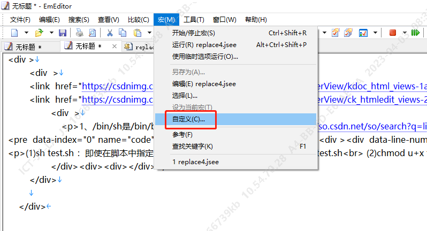Expand the dropdown arrow beside Open folder
Viewport: 427px width, 231px height.
click(x=51, y=33)
